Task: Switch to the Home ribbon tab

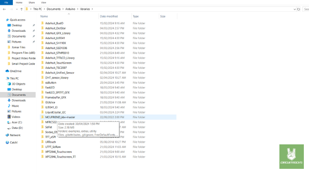Action: tap(19, 3)
